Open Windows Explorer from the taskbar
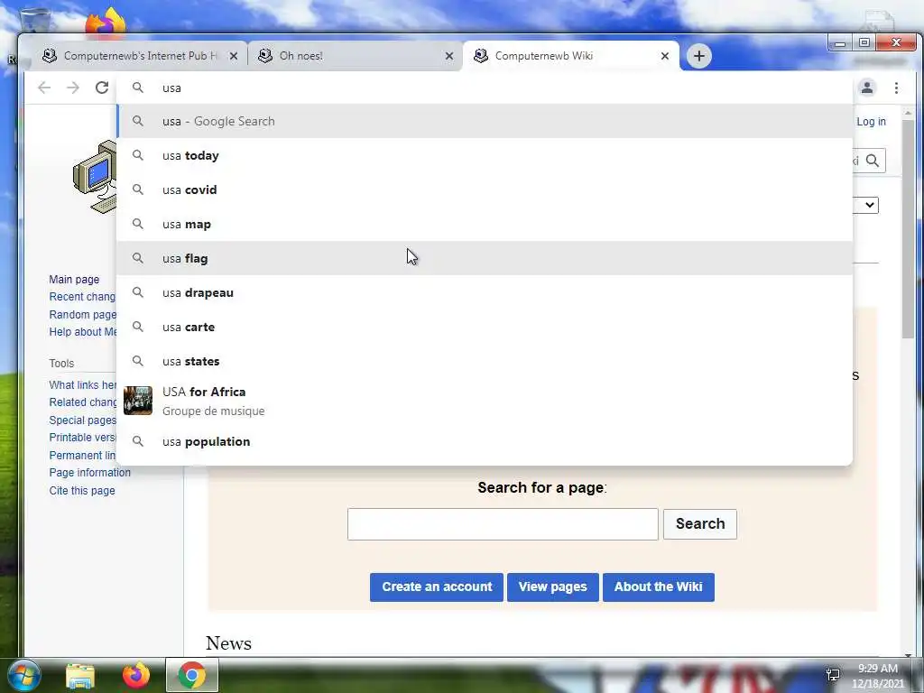This screenshot has height=693, width=924. click(80, 675)
